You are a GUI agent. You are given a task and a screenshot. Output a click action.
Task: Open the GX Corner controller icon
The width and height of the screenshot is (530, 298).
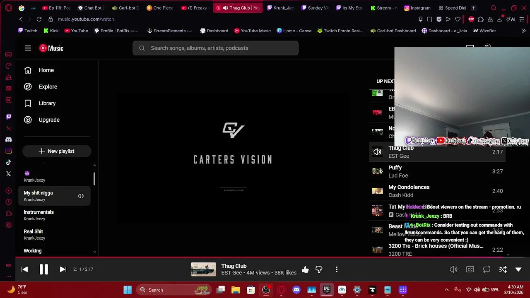tap(8, 54)
